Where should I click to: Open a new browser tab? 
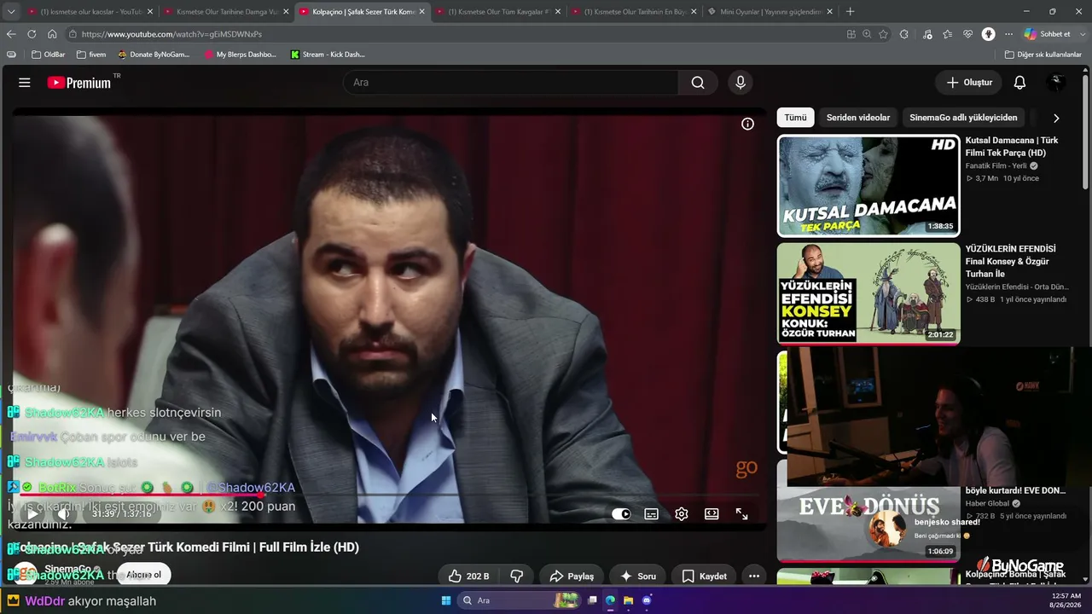tap(850, 12)
